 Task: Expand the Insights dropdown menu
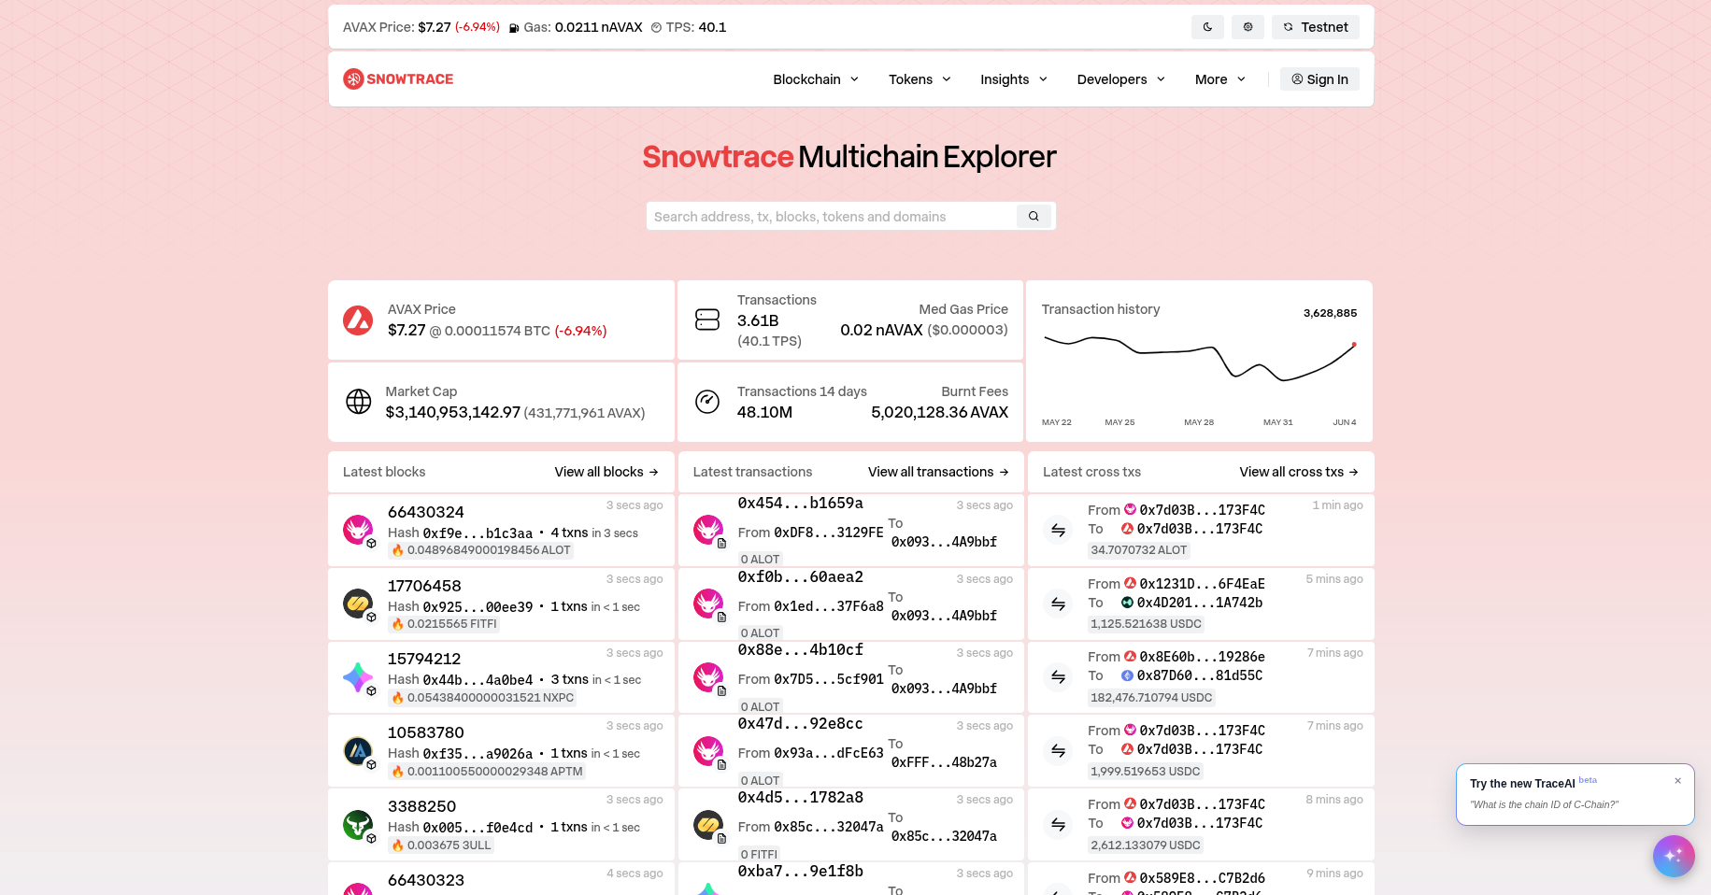tap(1014, 79)
